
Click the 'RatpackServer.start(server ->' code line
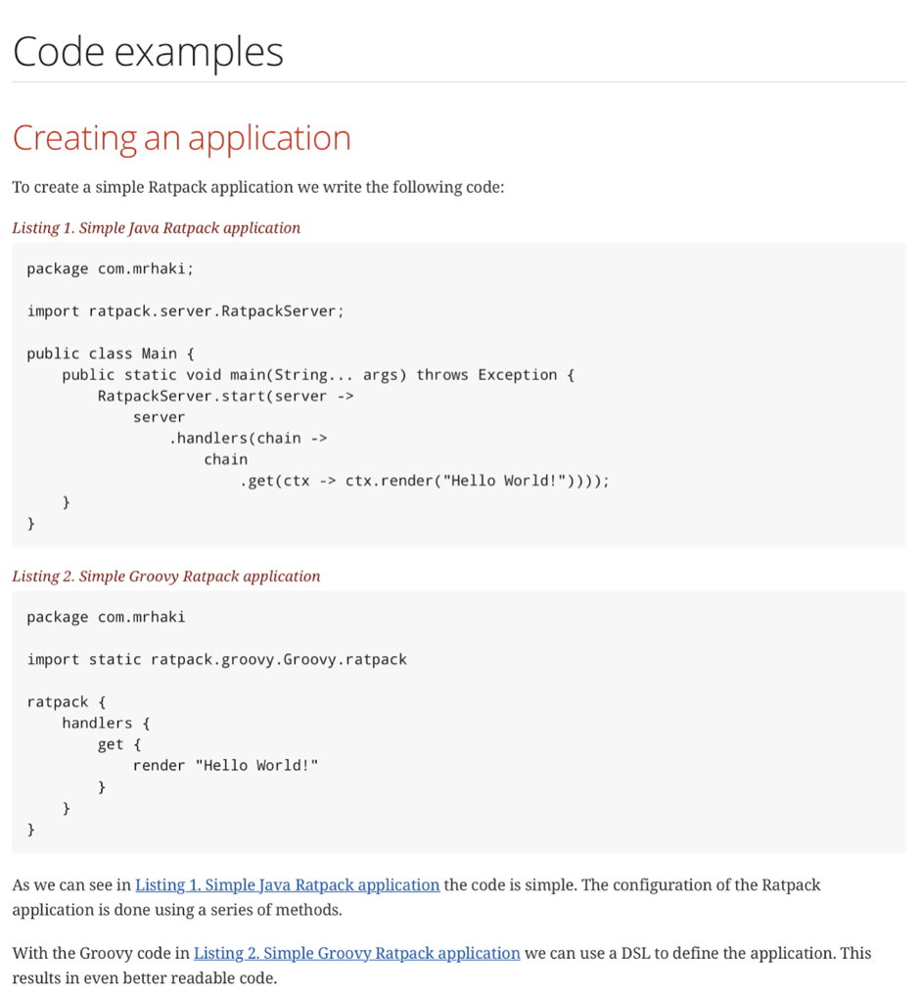(x=225, y=396)
